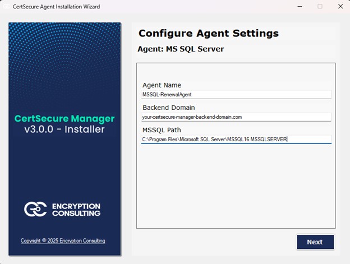Click the wizard title bar app icon
Viewport: 350px width, 264px height.
point(6,7)
